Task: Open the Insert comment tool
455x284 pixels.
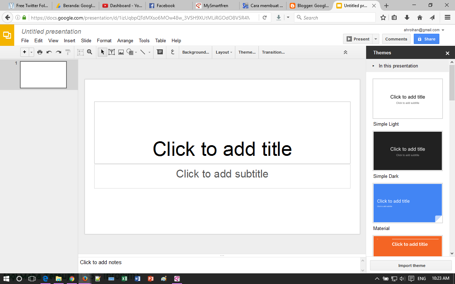Action: (160, 52)
